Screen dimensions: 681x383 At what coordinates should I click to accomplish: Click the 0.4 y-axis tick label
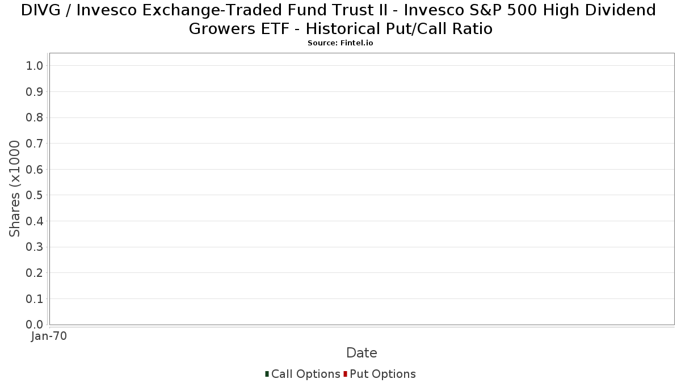click(35, 221)
